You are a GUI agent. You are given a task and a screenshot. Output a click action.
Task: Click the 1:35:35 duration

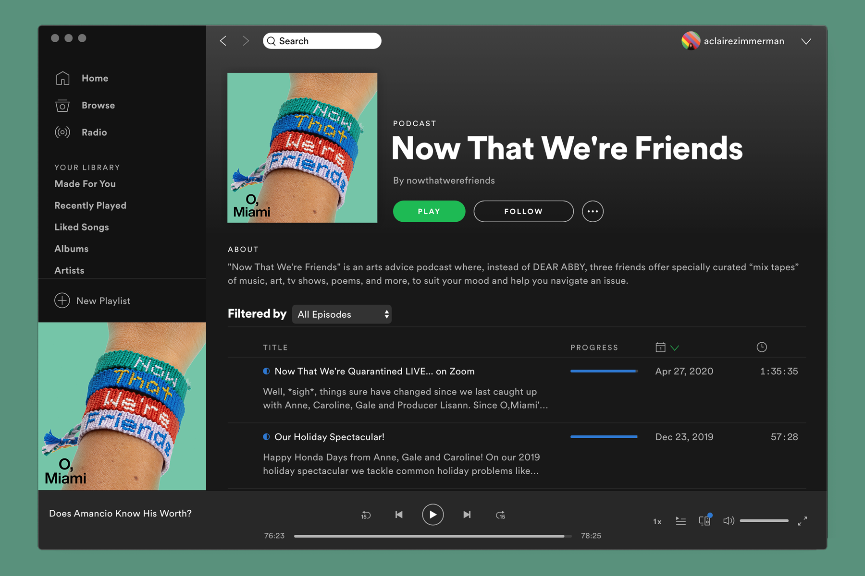(779, 371)
